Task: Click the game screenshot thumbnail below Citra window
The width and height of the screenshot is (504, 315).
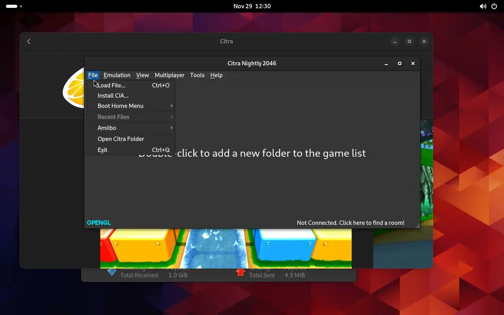Action: (x=226, y=248)
